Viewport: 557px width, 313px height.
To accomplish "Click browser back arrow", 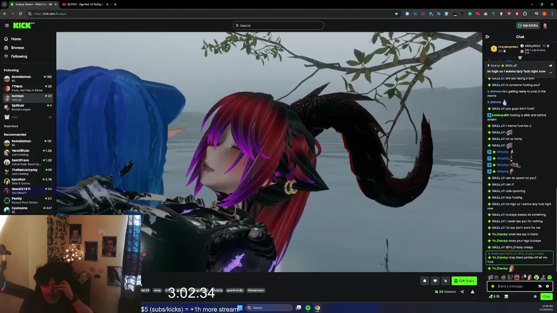I will coord(4,13).
